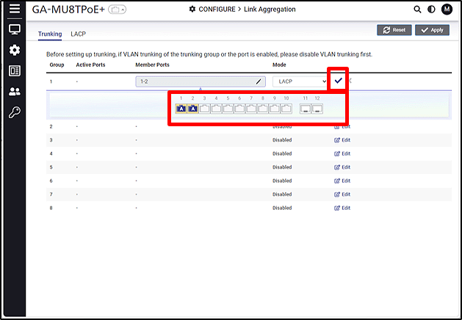The width and height of the screenshot is (462, 320).
Task: Open the hamburger menu in sidebar
Action: click(x=15, y=9)
